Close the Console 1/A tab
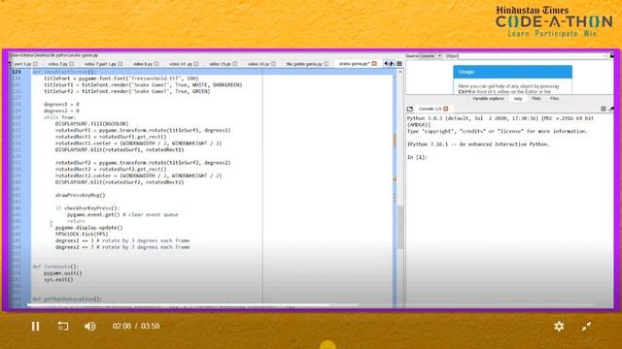Screen dimensions: 622x349 click(446, 109)
